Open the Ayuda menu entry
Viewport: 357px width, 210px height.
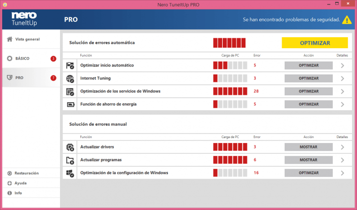pos(31,183)
